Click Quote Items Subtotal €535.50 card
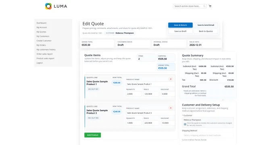This screenshot has width=258, height=145. point(166,58)
